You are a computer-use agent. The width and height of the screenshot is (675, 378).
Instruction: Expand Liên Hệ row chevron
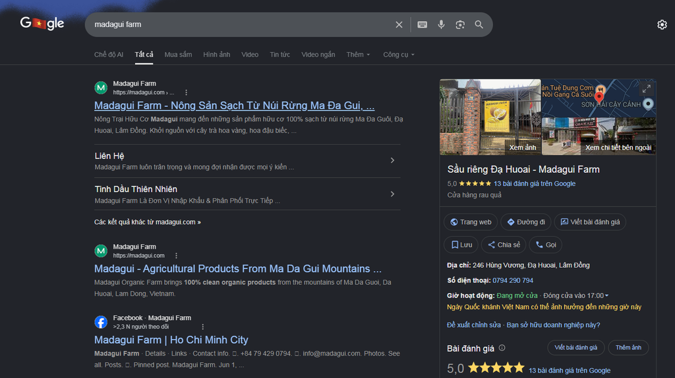pos(392,160)
